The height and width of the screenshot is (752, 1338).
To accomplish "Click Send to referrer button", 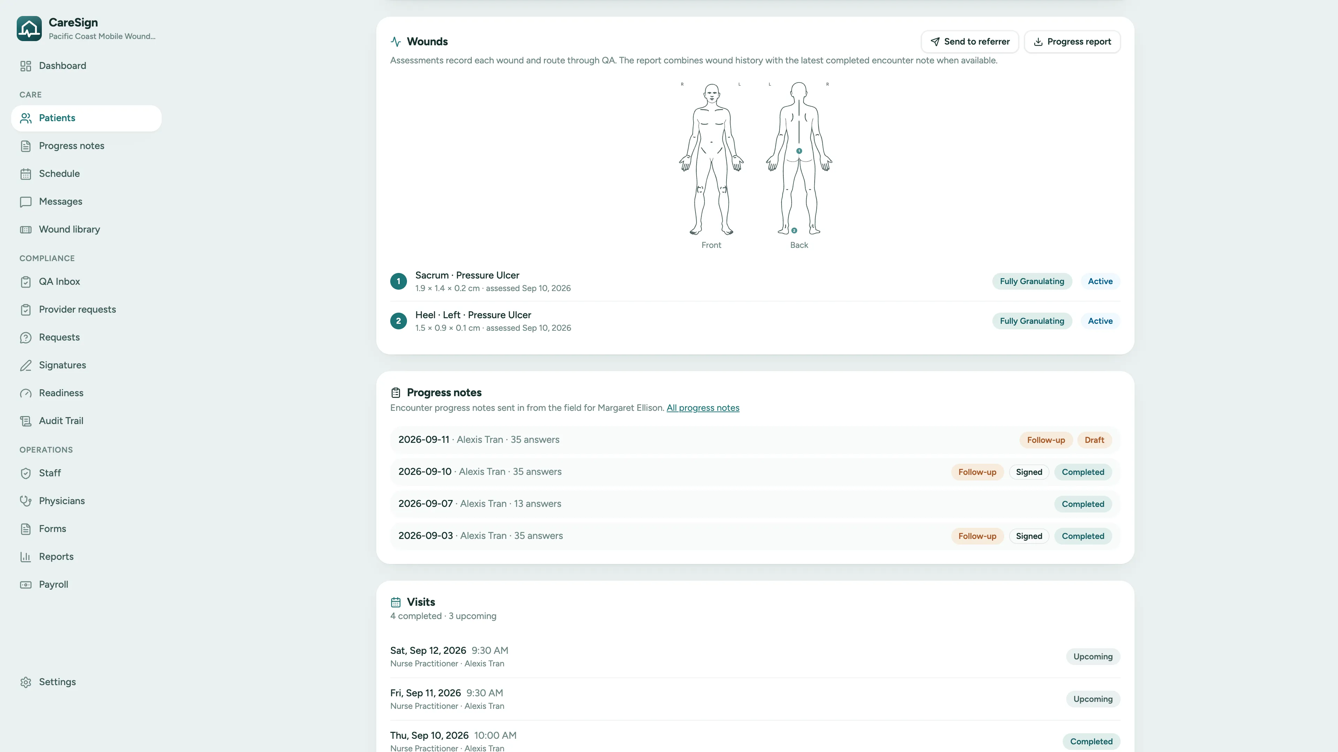I will tap(970, 41).
